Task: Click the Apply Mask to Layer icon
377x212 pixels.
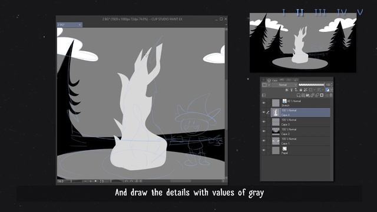Action: pos(326,95)
